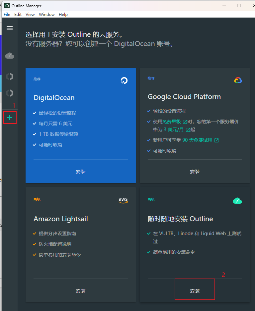Open the View menu
The height and width of the screenshot is (311, 255).
tap(30, 15)
